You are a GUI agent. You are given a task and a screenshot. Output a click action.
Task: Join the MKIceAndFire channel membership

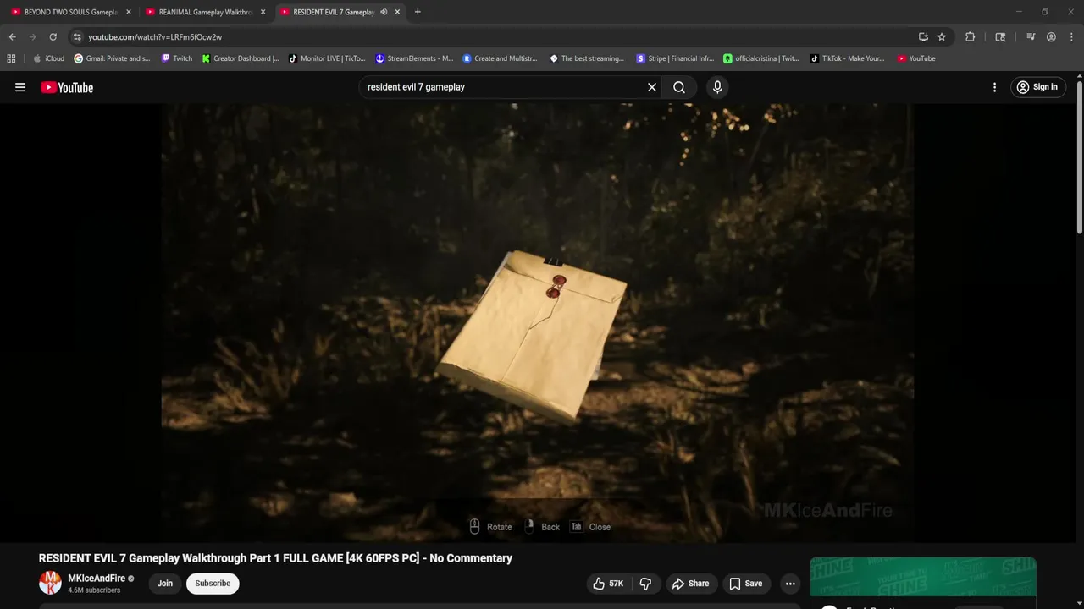(x=165, y=584)
